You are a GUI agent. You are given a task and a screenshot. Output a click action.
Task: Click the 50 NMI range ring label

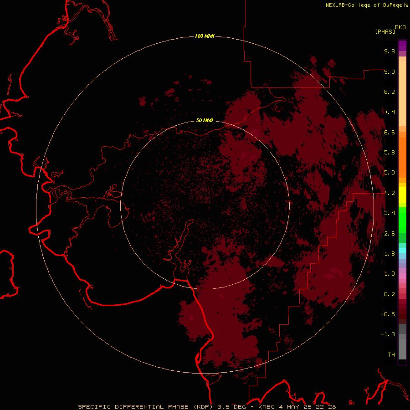point(205,120)
